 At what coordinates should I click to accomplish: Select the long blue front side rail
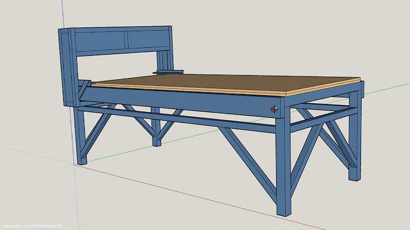coord(181,102)
